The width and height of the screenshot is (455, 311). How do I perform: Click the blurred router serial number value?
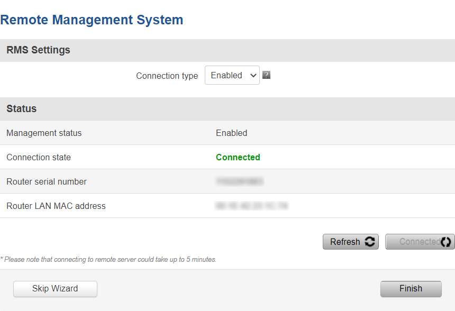(x=240, y=181)
